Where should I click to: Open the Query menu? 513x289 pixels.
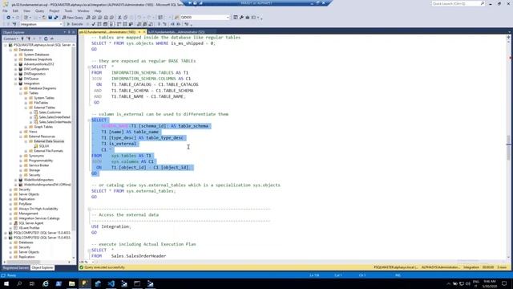click(x=39, y=10)
